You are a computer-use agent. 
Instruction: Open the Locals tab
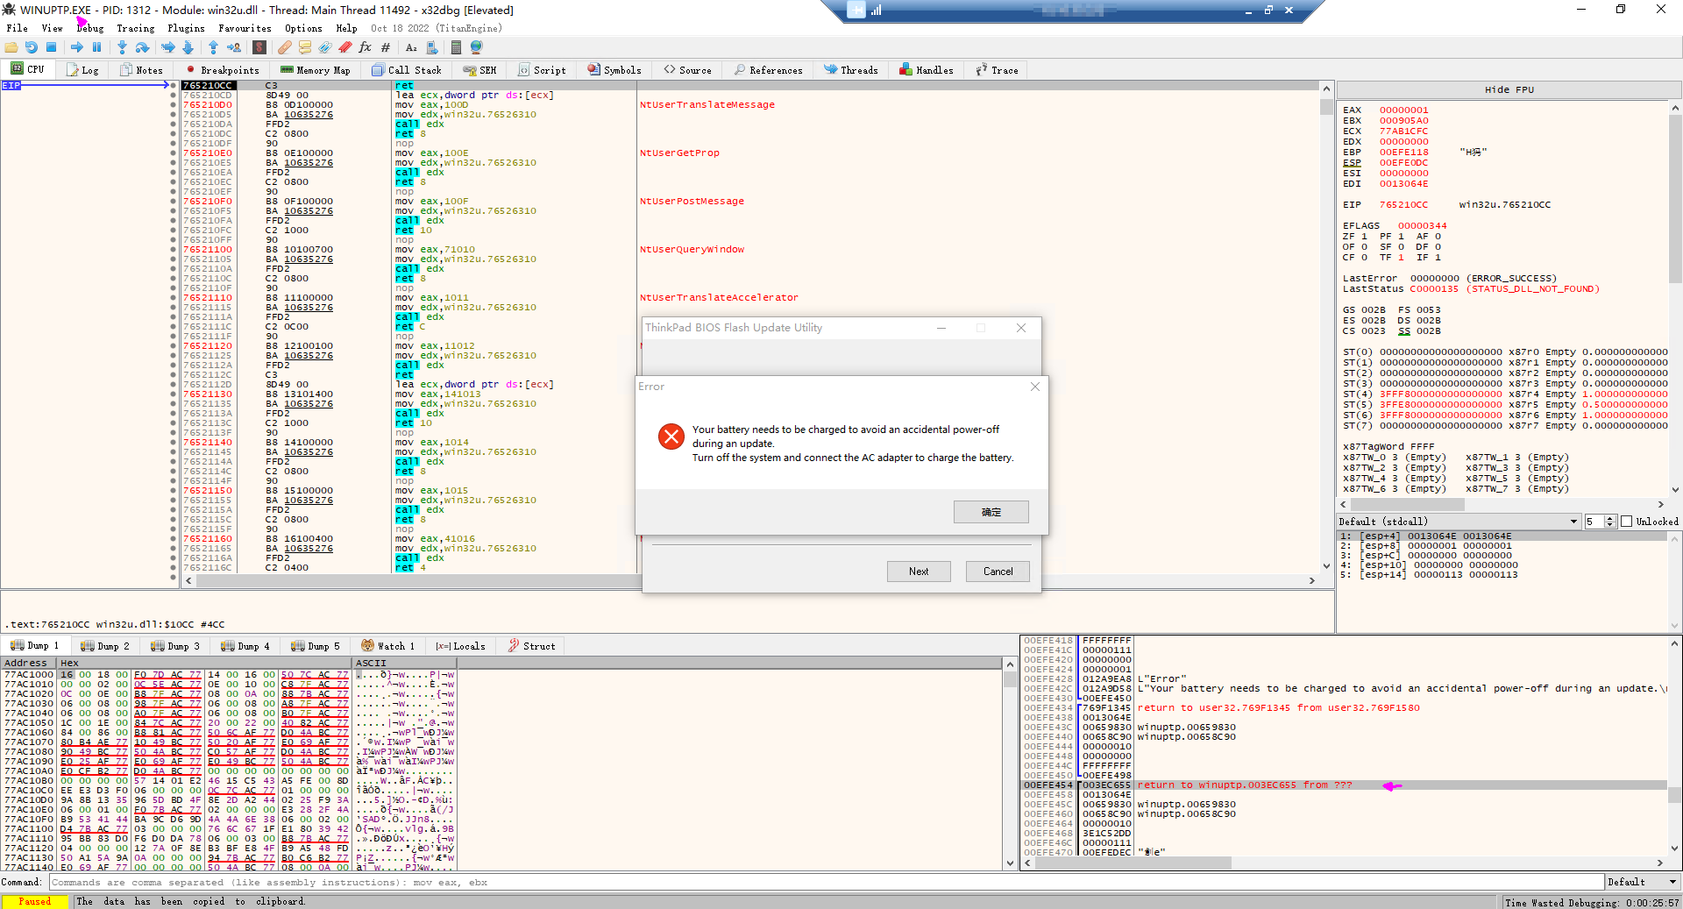(461, 646)
